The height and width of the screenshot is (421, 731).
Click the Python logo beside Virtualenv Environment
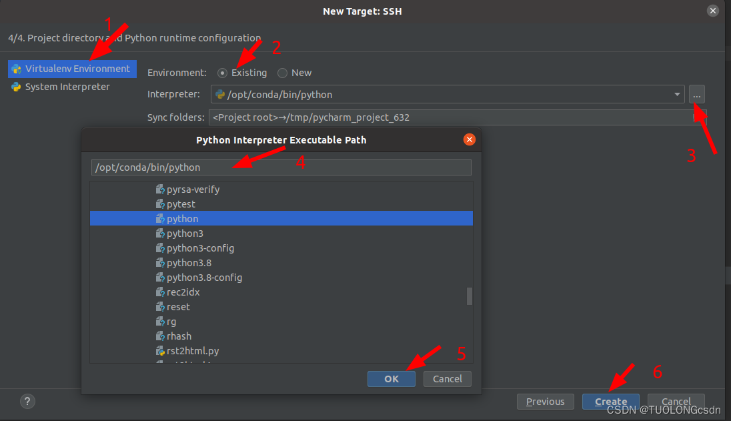pyautogui.click(x=15, y=68)
